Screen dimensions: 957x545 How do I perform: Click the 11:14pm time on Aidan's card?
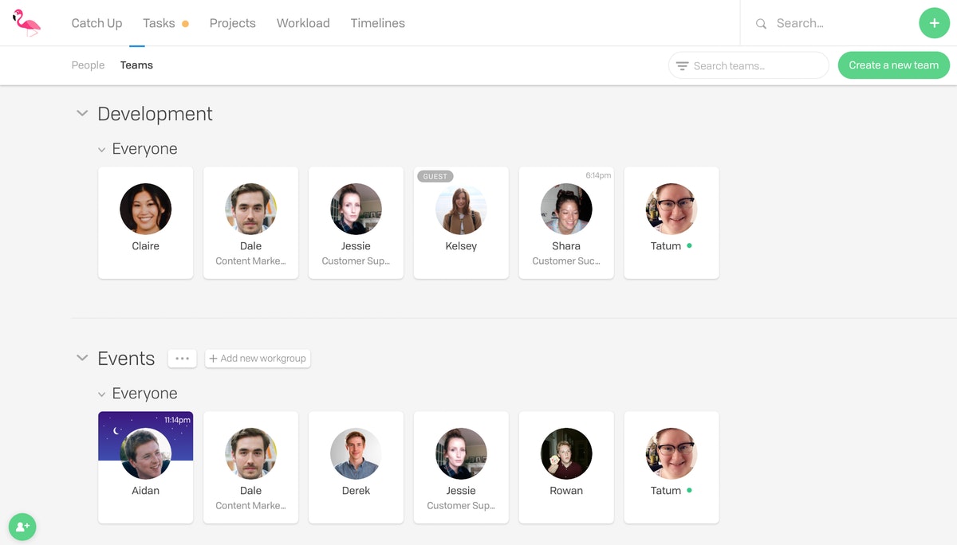click(x=177, y=420)
